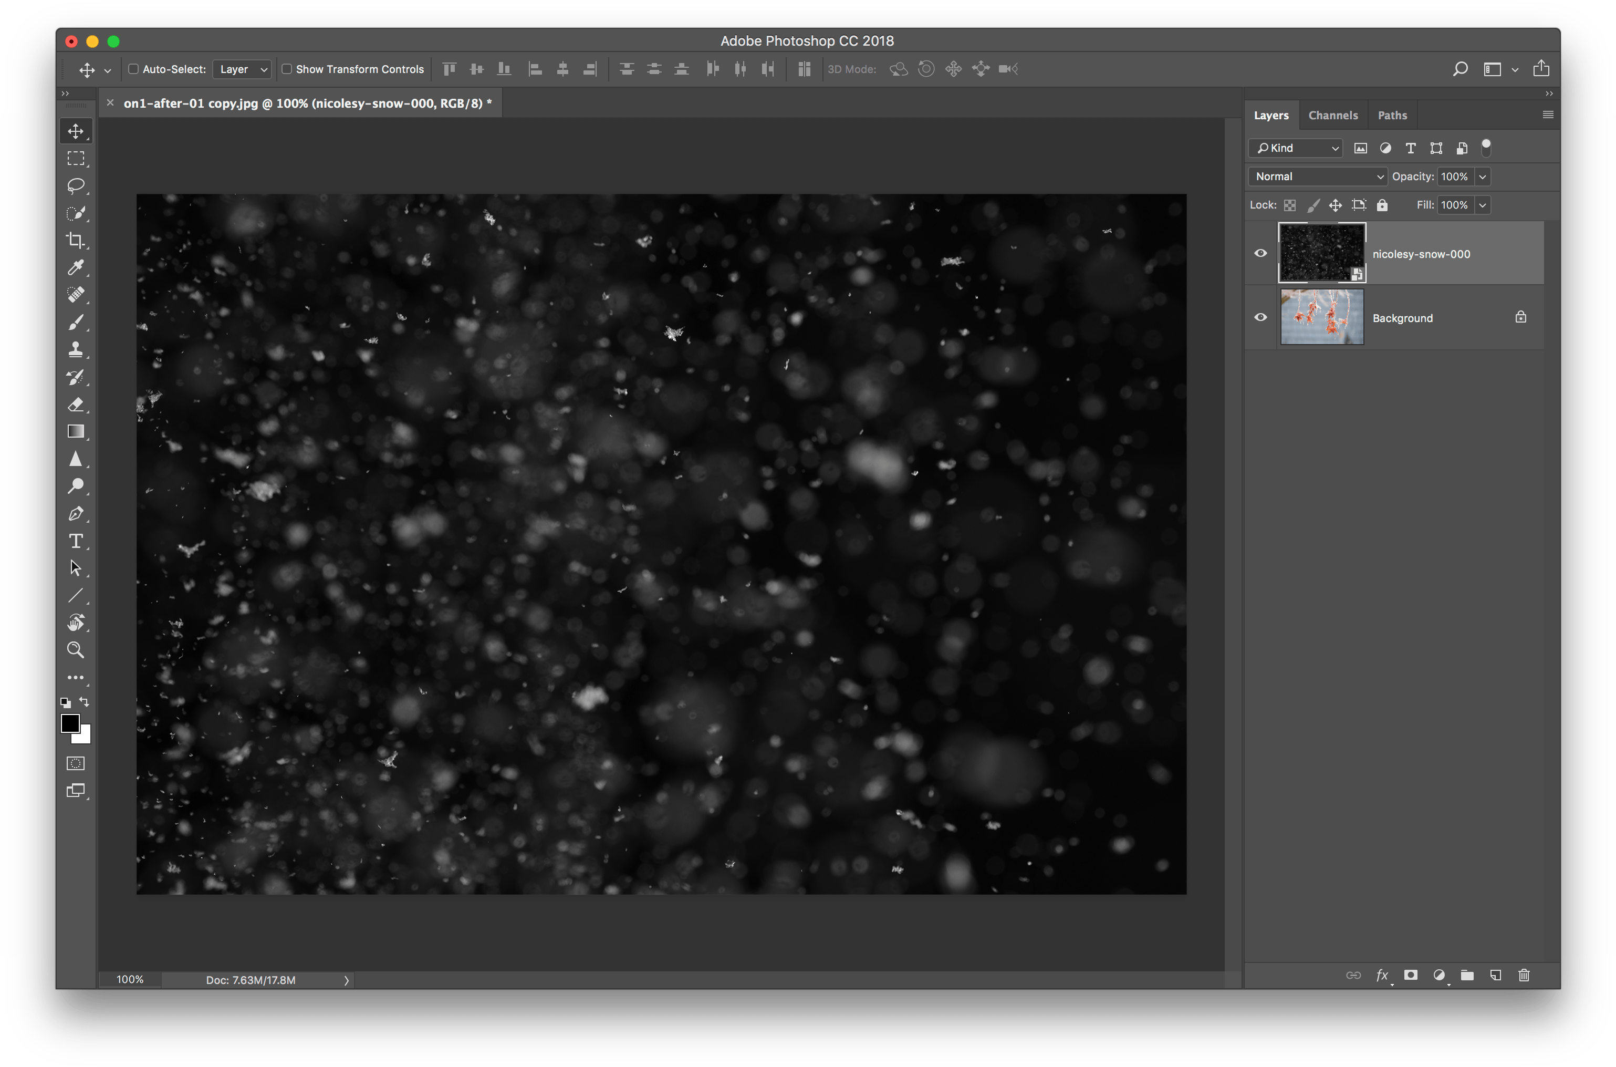Screen dimensions: 1616x1067
Task: Add a layer mask from the Layers panel
Action: coord(1411,975)
